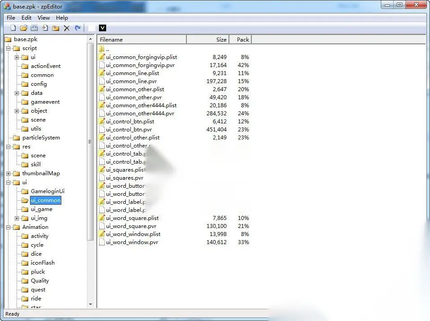Open the File menu
The height and width of the screenshot is (321, 430).
[x=11, y=18]
